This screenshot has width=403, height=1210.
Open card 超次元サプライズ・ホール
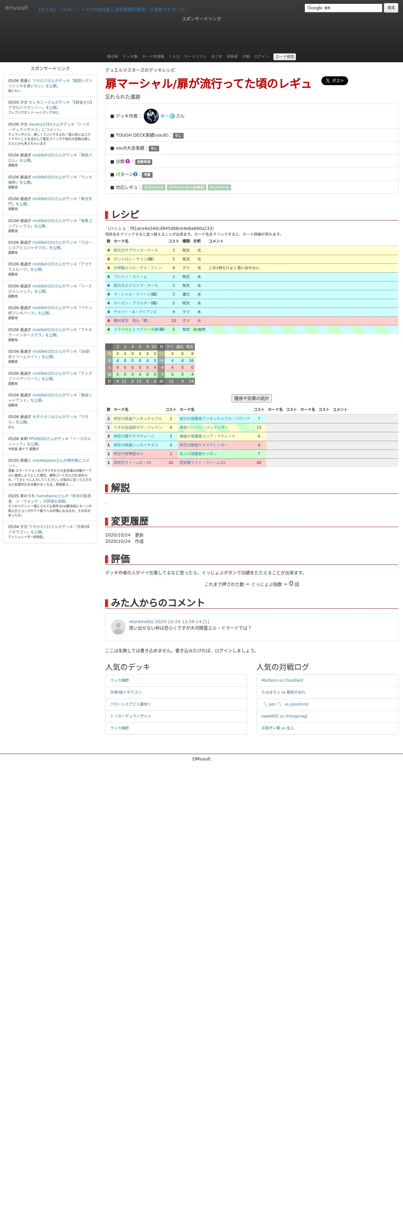click(x=136, y=250)
